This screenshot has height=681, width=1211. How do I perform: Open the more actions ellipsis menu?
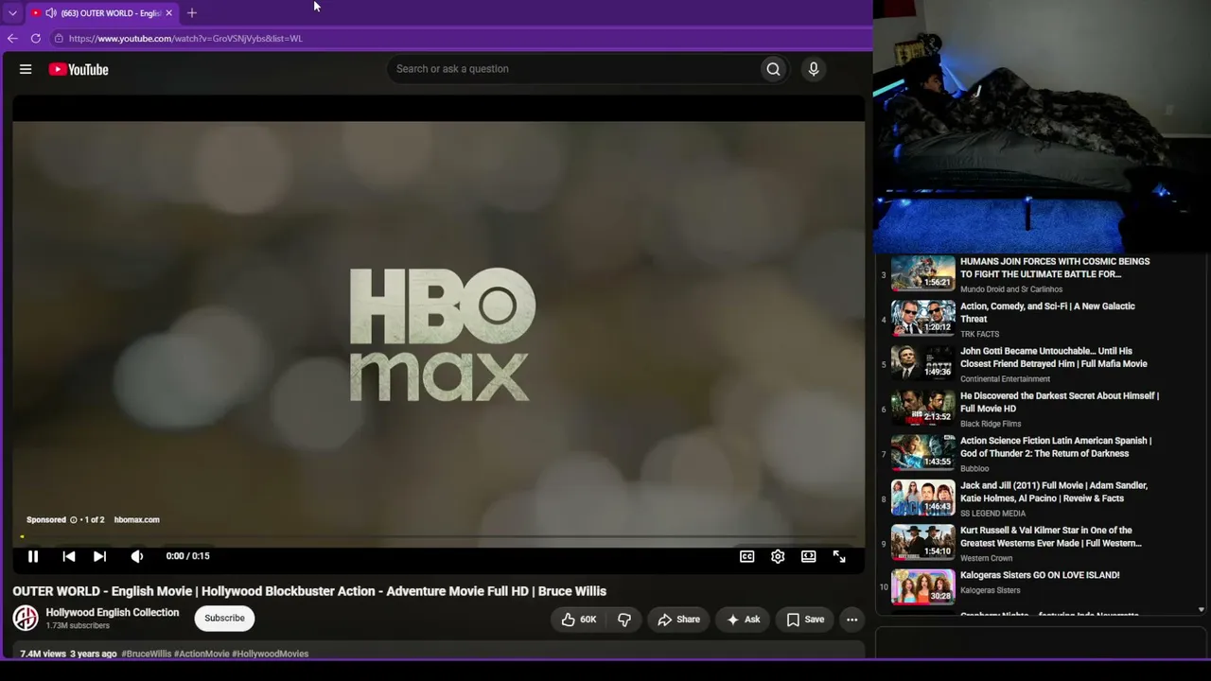(851, 620)
